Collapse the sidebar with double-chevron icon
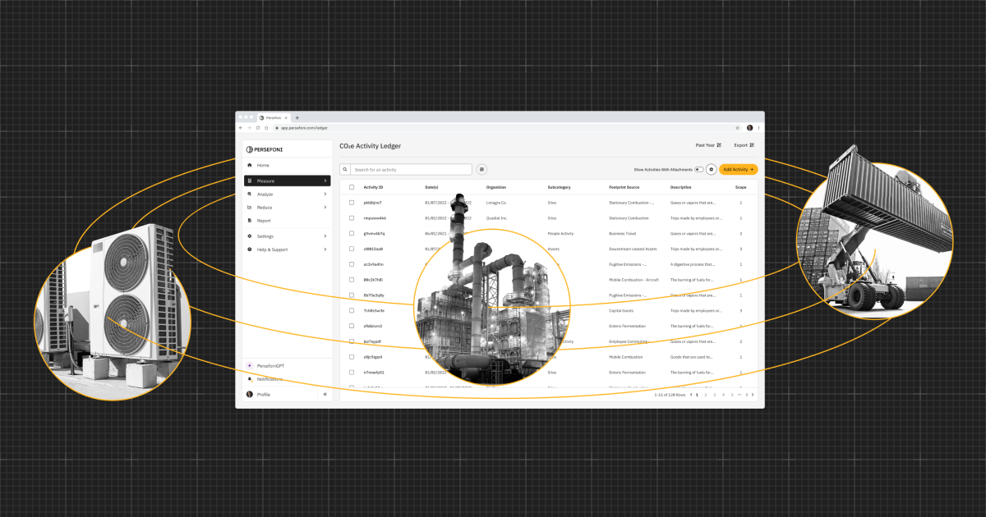The width and height of the screenshot is (986, 517). click(x=325, y=395)
